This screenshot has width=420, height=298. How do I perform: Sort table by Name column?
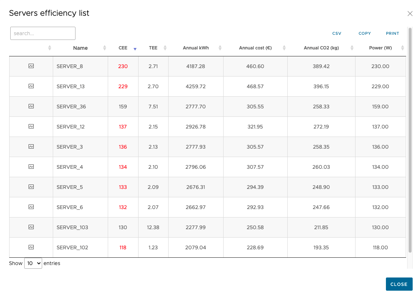point(80,48)
